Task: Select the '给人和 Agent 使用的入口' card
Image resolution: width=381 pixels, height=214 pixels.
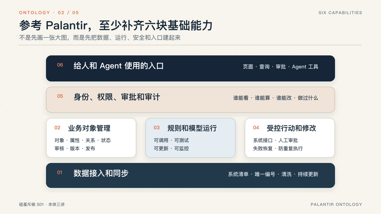Action: [190, 68]
